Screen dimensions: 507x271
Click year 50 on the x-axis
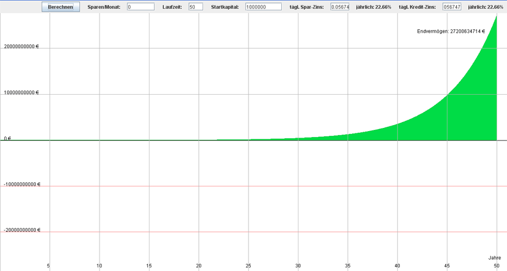pyautogui.click(x=497, y=266)
